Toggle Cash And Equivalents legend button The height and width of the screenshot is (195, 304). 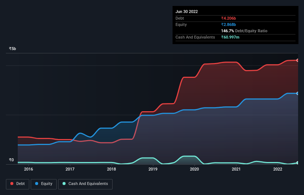click(x=85, y=184)
